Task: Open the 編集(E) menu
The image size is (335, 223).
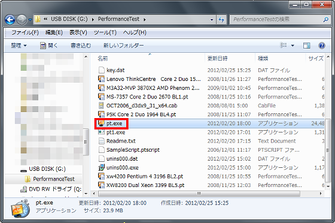Action: [54, 32]
